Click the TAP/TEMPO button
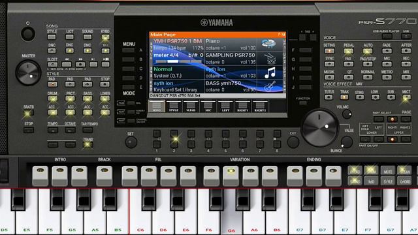418x235 pixels. (88, 131)
